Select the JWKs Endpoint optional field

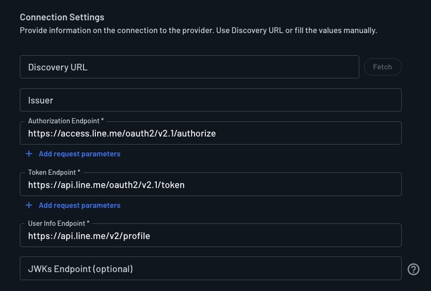click(210, 269)
